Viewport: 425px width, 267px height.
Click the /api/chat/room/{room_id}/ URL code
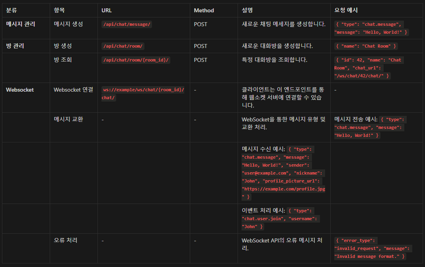(136, 60)
